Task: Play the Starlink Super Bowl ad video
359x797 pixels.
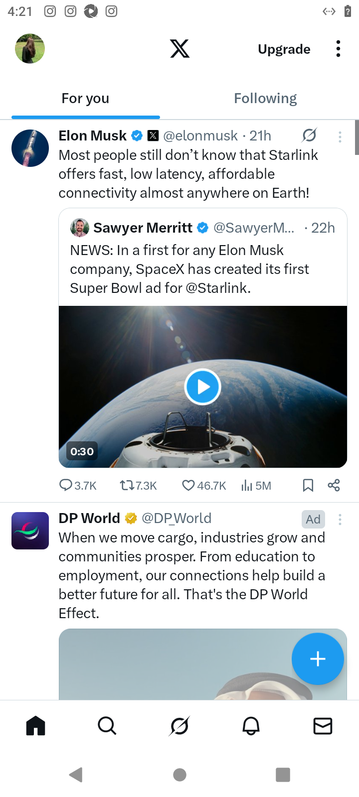Action: point(203,387)
